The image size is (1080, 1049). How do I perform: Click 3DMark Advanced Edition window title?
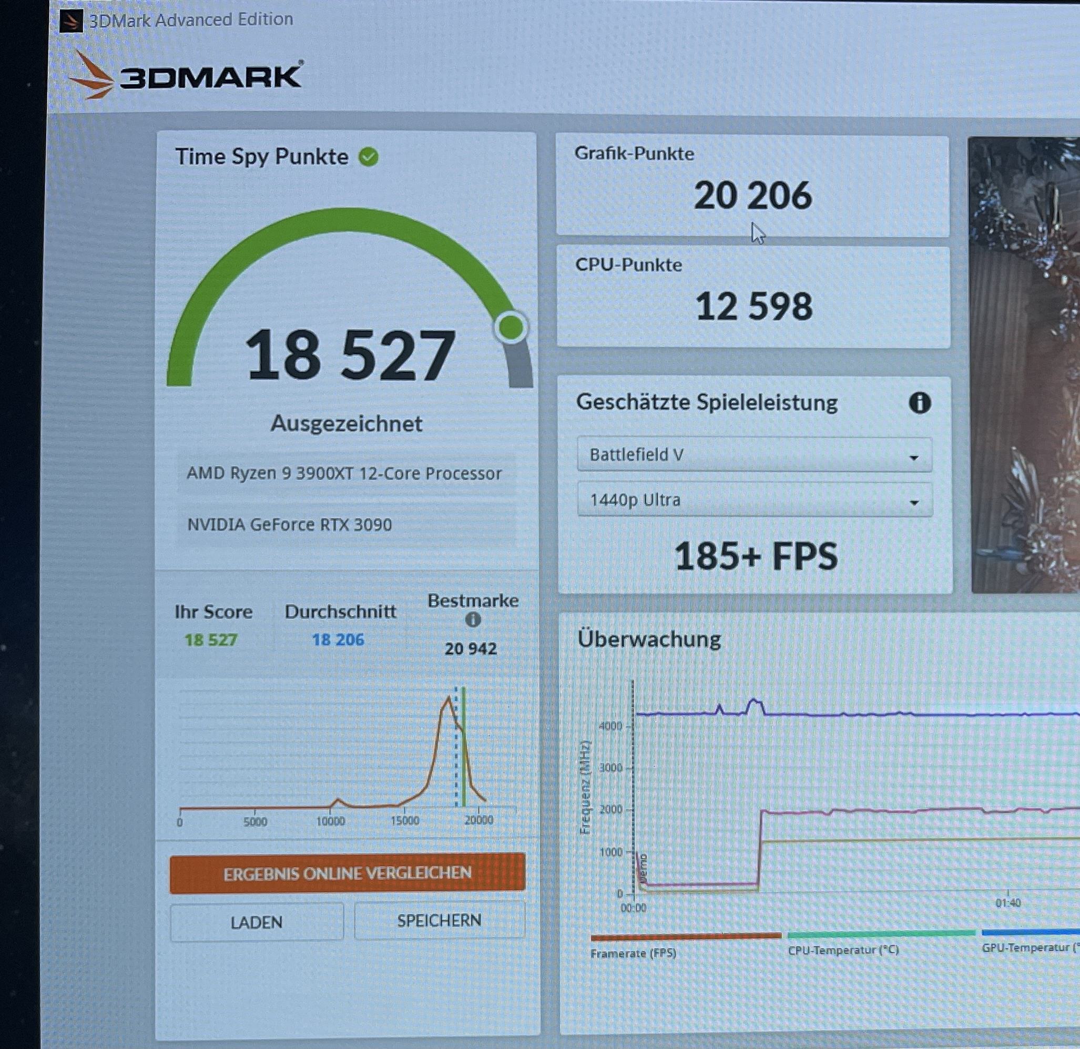(x=191, y=20)
